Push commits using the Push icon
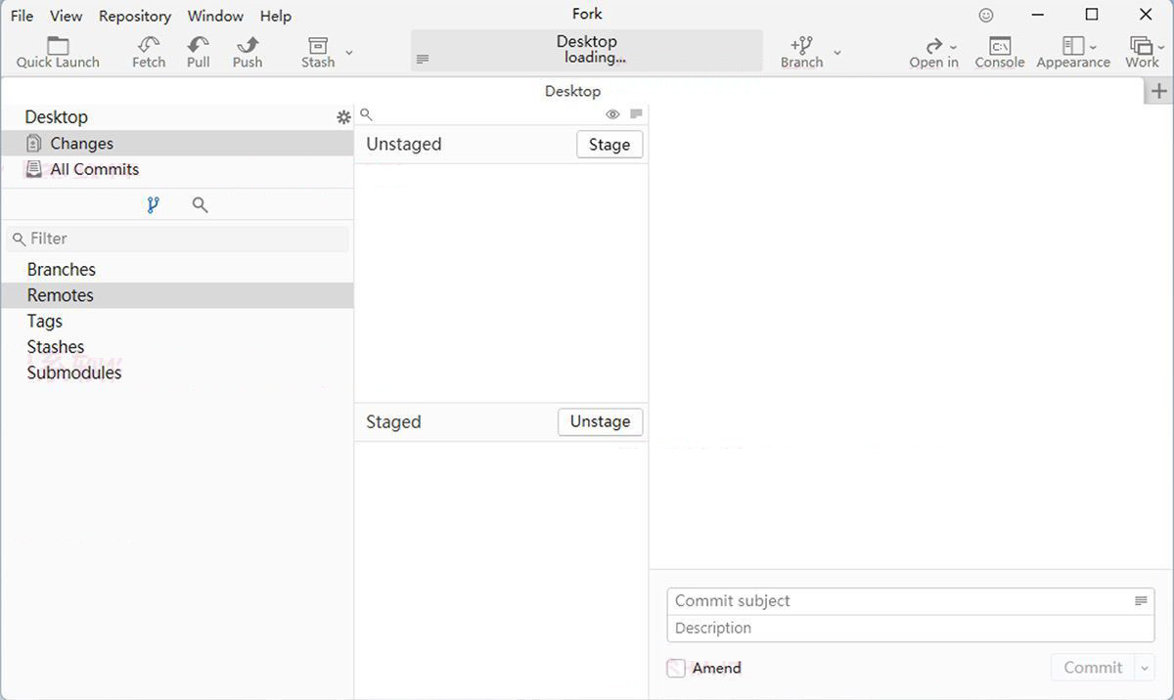 point(248,45)
